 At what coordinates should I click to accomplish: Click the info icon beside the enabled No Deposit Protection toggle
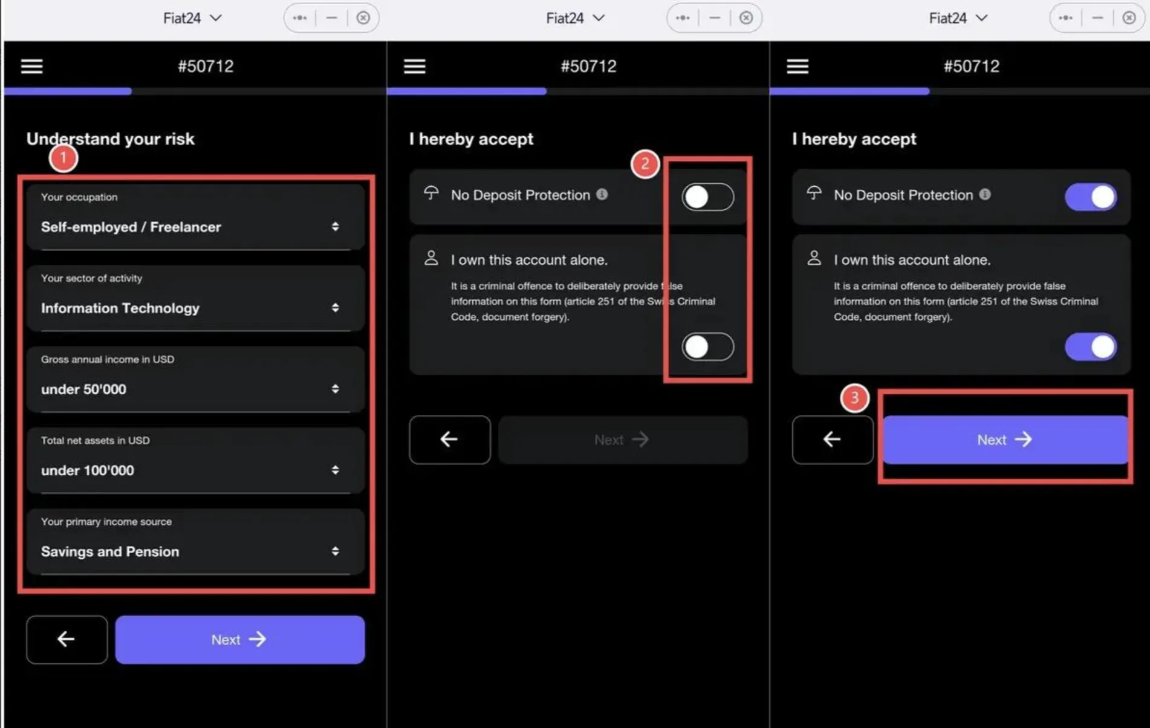984,194
